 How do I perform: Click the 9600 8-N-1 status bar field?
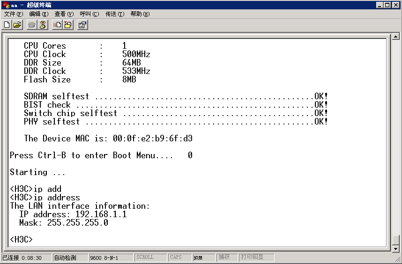click(111, 257)
